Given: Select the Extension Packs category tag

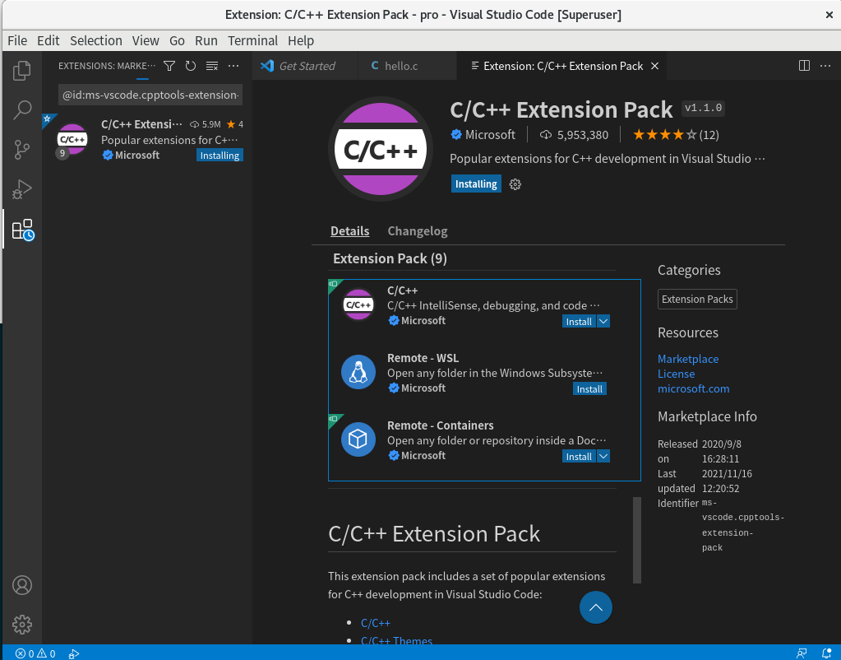Looking at the screenshot, I should [696, 299].
